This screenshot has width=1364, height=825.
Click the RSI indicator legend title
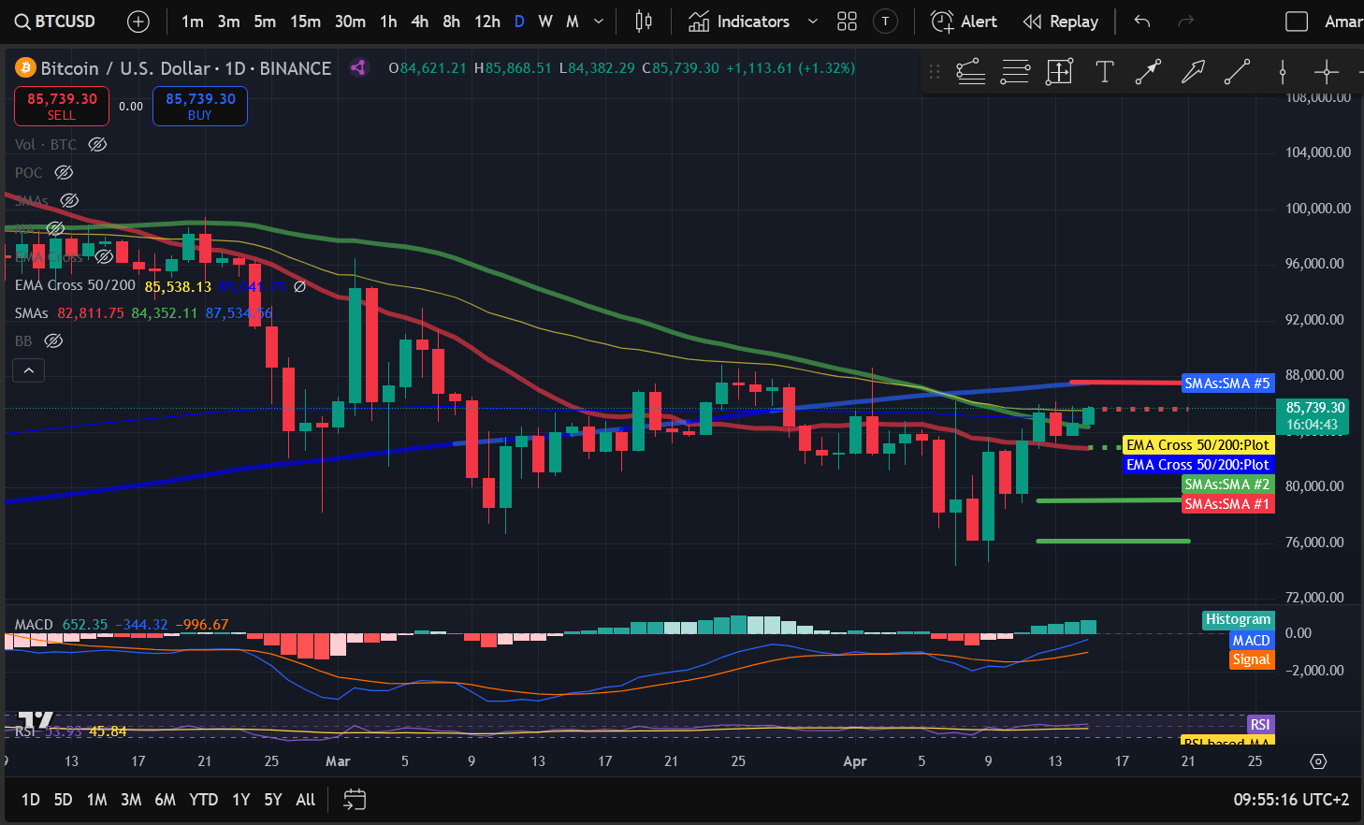25,731
